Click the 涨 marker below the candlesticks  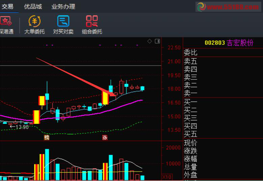coord(105,138)
